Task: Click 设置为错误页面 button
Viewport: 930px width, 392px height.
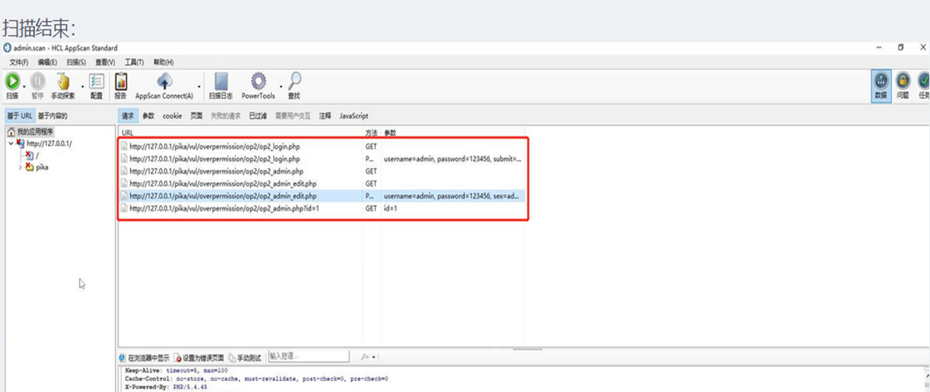Action: tap(199, 357)
